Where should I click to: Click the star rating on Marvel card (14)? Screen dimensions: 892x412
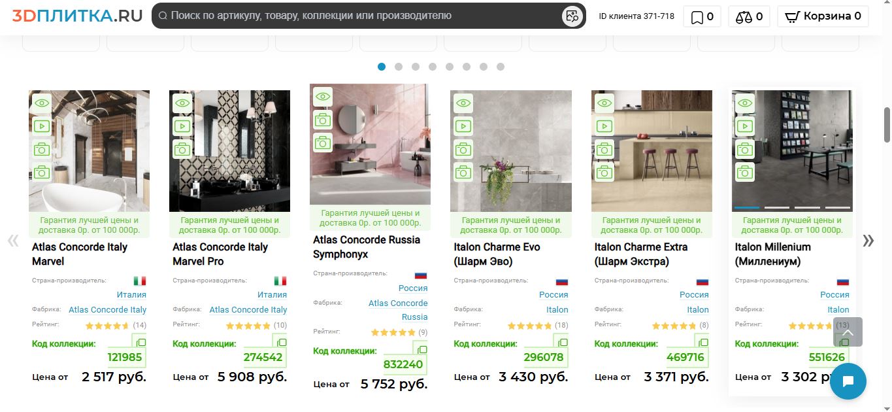pos(107,325)
